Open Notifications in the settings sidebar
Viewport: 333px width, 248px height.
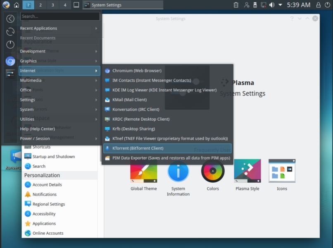(45, 194)
